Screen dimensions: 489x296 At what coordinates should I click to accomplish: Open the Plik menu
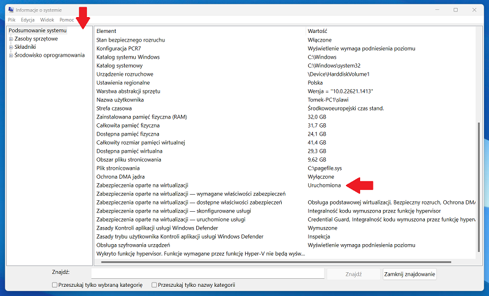coord(12,20)
